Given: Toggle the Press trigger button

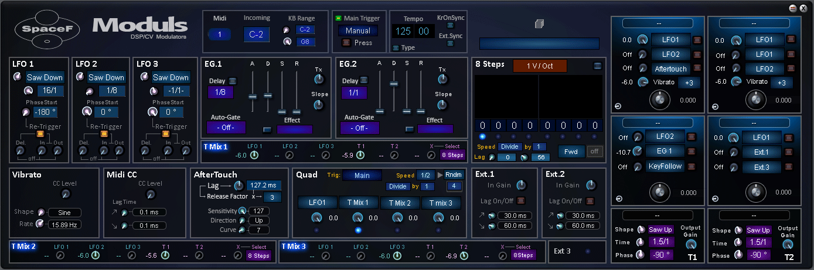Looking at the screenshot, I should coord(346,42).
